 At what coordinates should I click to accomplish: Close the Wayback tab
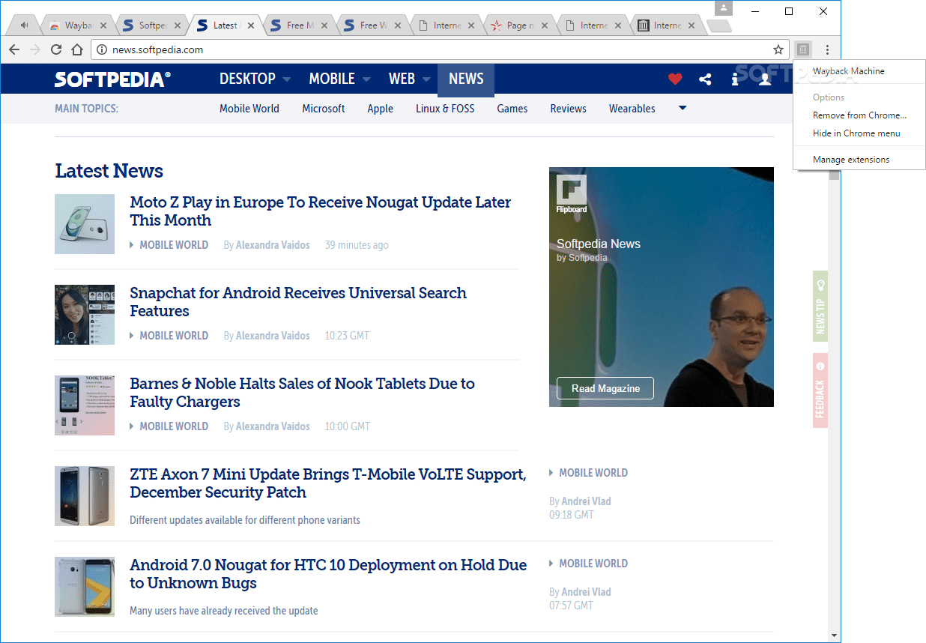click(103, 25)
